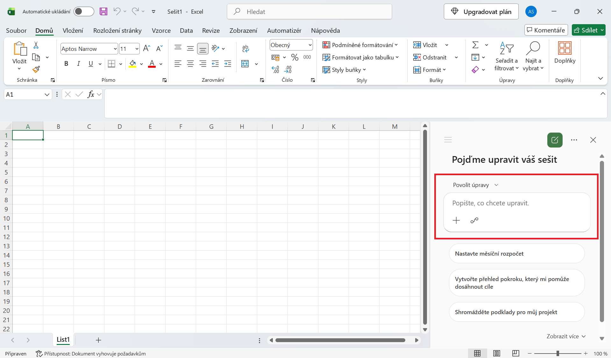Open the Soubor menu
Screen dimensions: 611x358
(x=16, y=31)
